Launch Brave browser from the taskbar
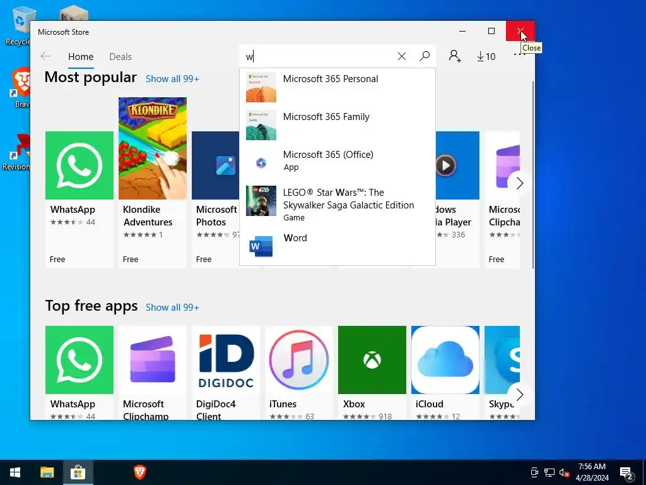 [140, 472]
